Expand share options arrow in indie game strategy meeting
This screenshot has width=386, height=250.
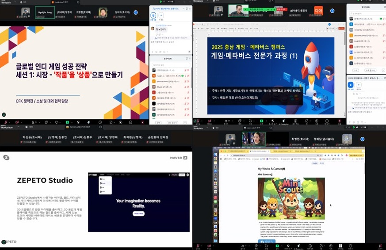tap(72, 122)
